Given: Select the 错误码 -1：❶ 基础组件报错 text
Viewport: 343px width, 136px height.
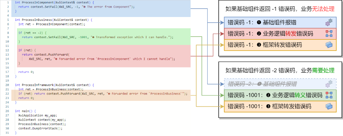Looking at the screenshot, I should [262, 22].
